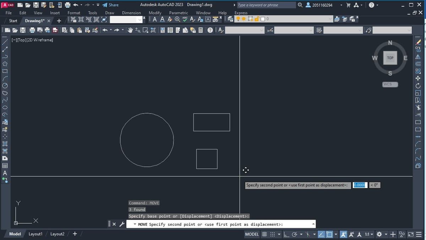The height and width of the screenshot is (240, 426).
Task: Open the Modify menu
Action: coord(155,13)
